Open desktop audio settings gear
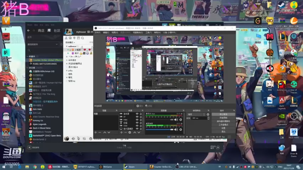The height and width of the screenshot is (170, 303). (181, 130)
